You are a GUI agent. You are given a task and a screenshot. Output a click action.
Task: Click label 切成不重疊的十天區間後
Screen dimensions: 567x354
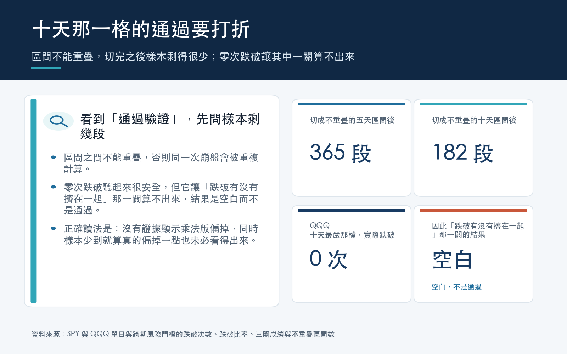[x=474, y=120]
